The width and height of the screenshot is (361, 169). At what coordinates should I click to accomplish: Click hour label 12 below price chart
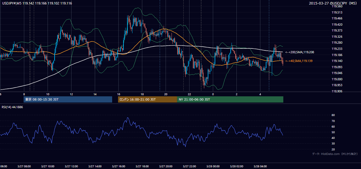pos(71,94)
